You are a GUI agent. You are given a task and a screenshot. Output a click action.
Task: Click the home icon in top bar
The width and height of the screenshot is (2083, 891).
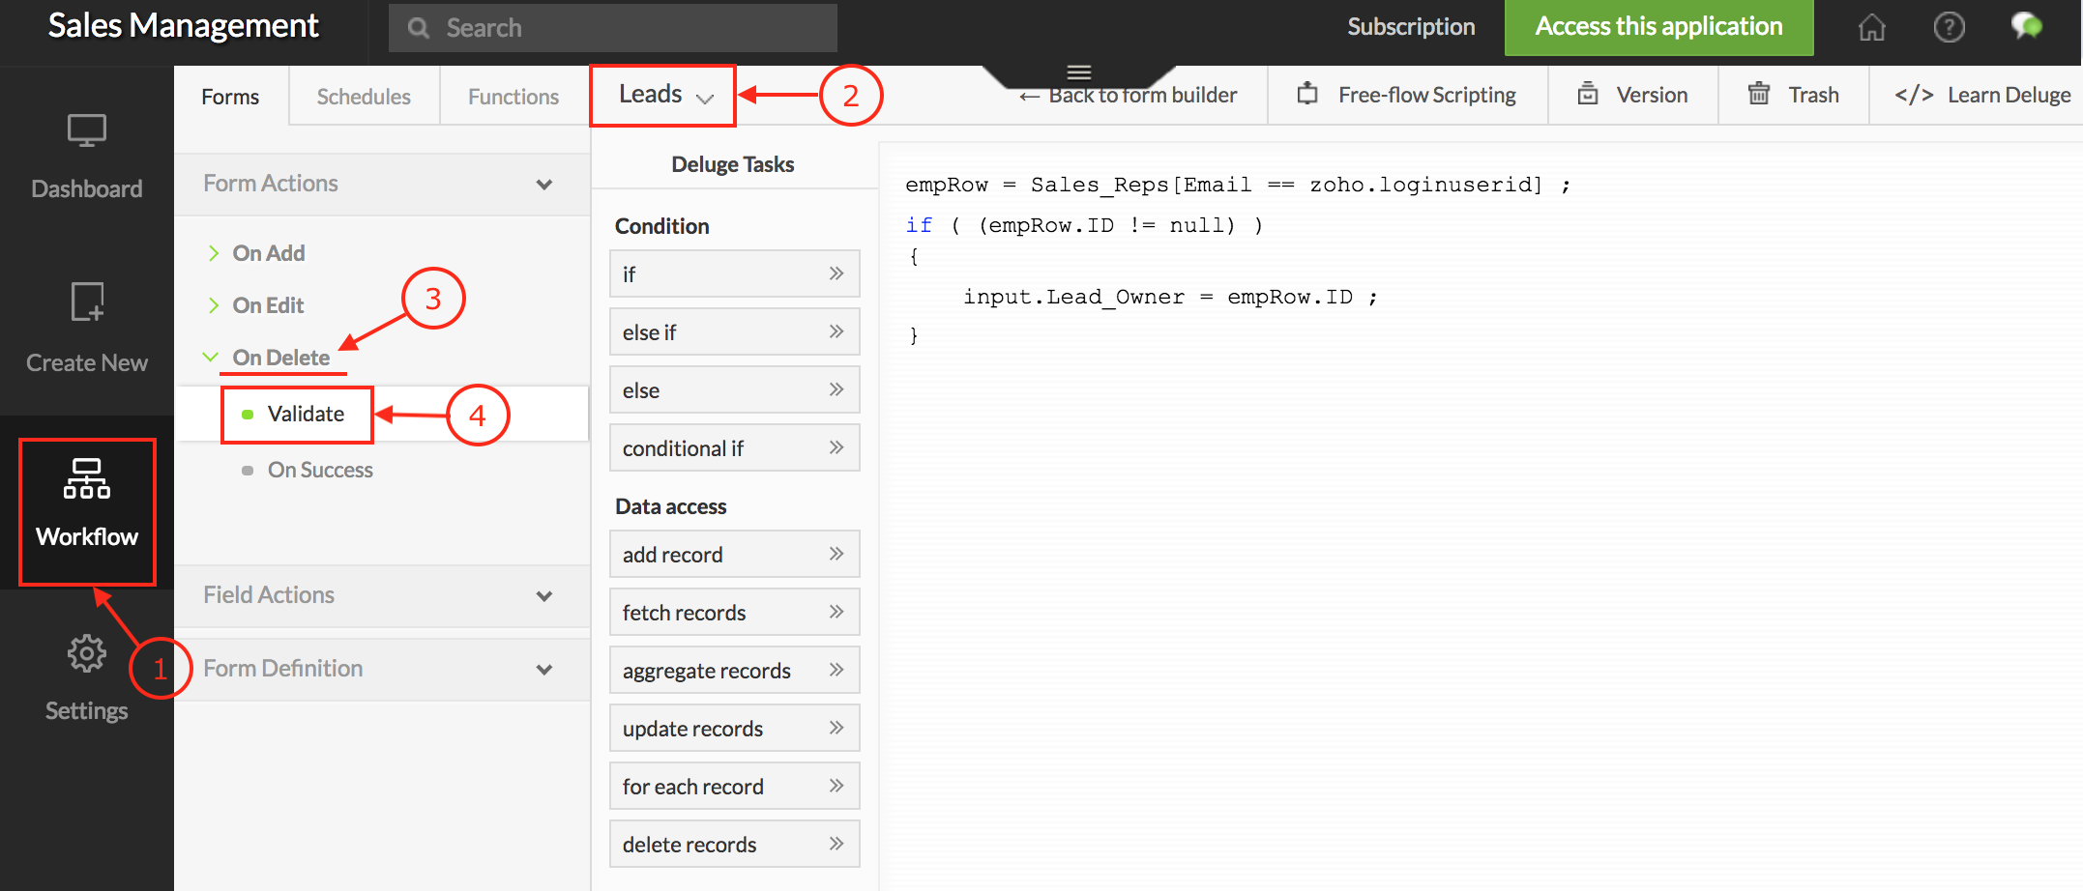(1872, 27)
